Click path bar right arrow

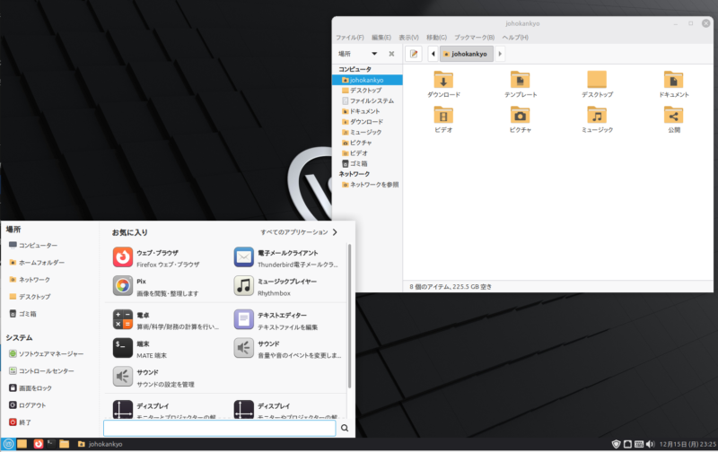coord(501,54)
